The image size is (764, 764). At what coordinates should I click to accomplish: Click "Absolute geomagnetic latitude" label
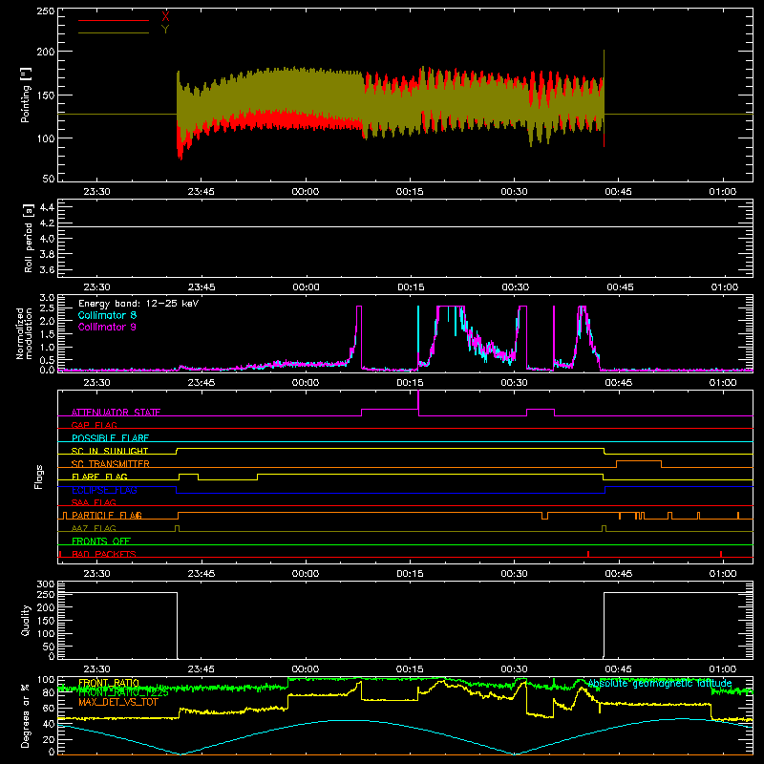click(660, 684)
